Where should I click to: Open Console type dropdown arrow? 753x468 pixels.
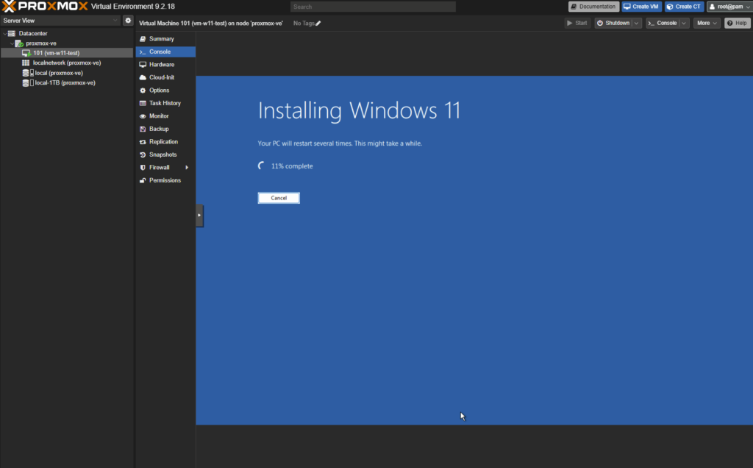pos(684,23)
